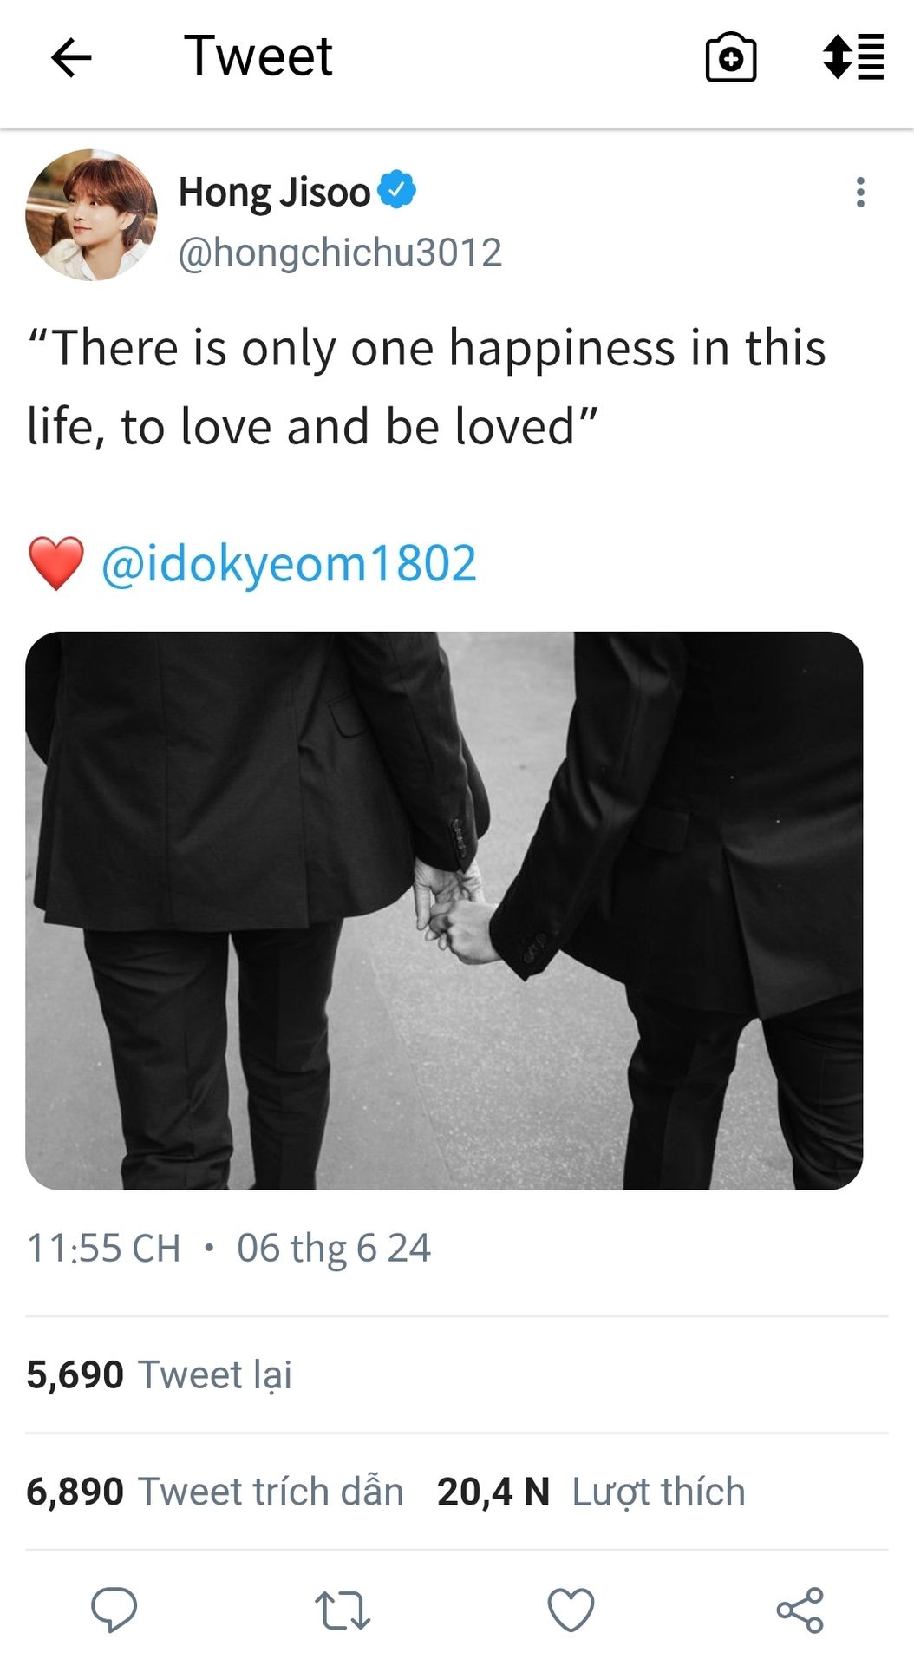This screenshot has height=1666, width=914.
Task: Tap the reply speech bubble icon
Action: click(114, 1610)
